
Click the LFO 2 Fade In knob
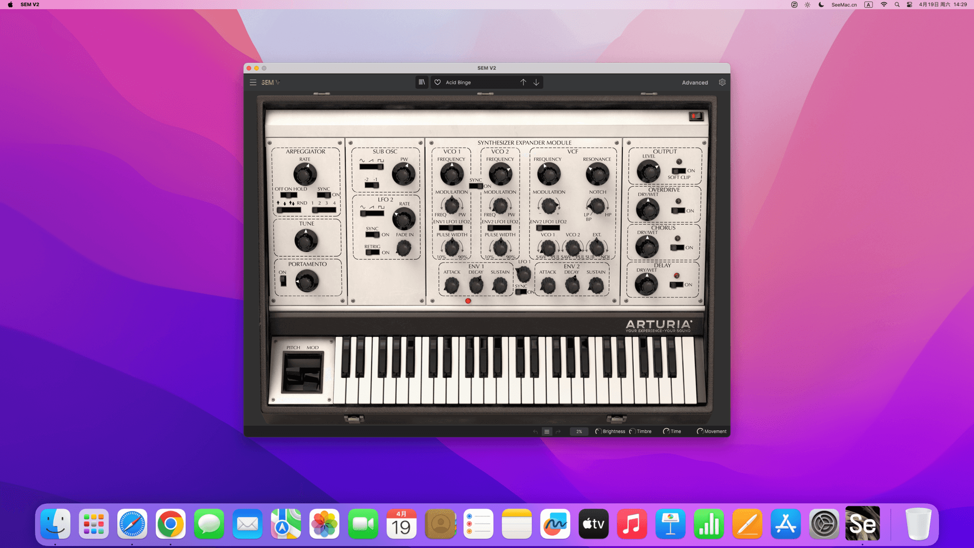[404, 248]
